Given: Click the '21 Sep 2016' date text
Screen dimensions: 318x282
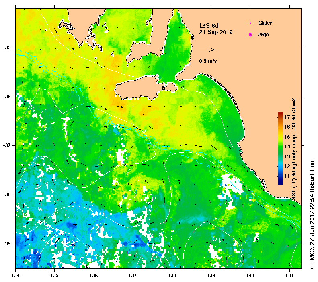Looking at the screenshot, I should 216,32.
